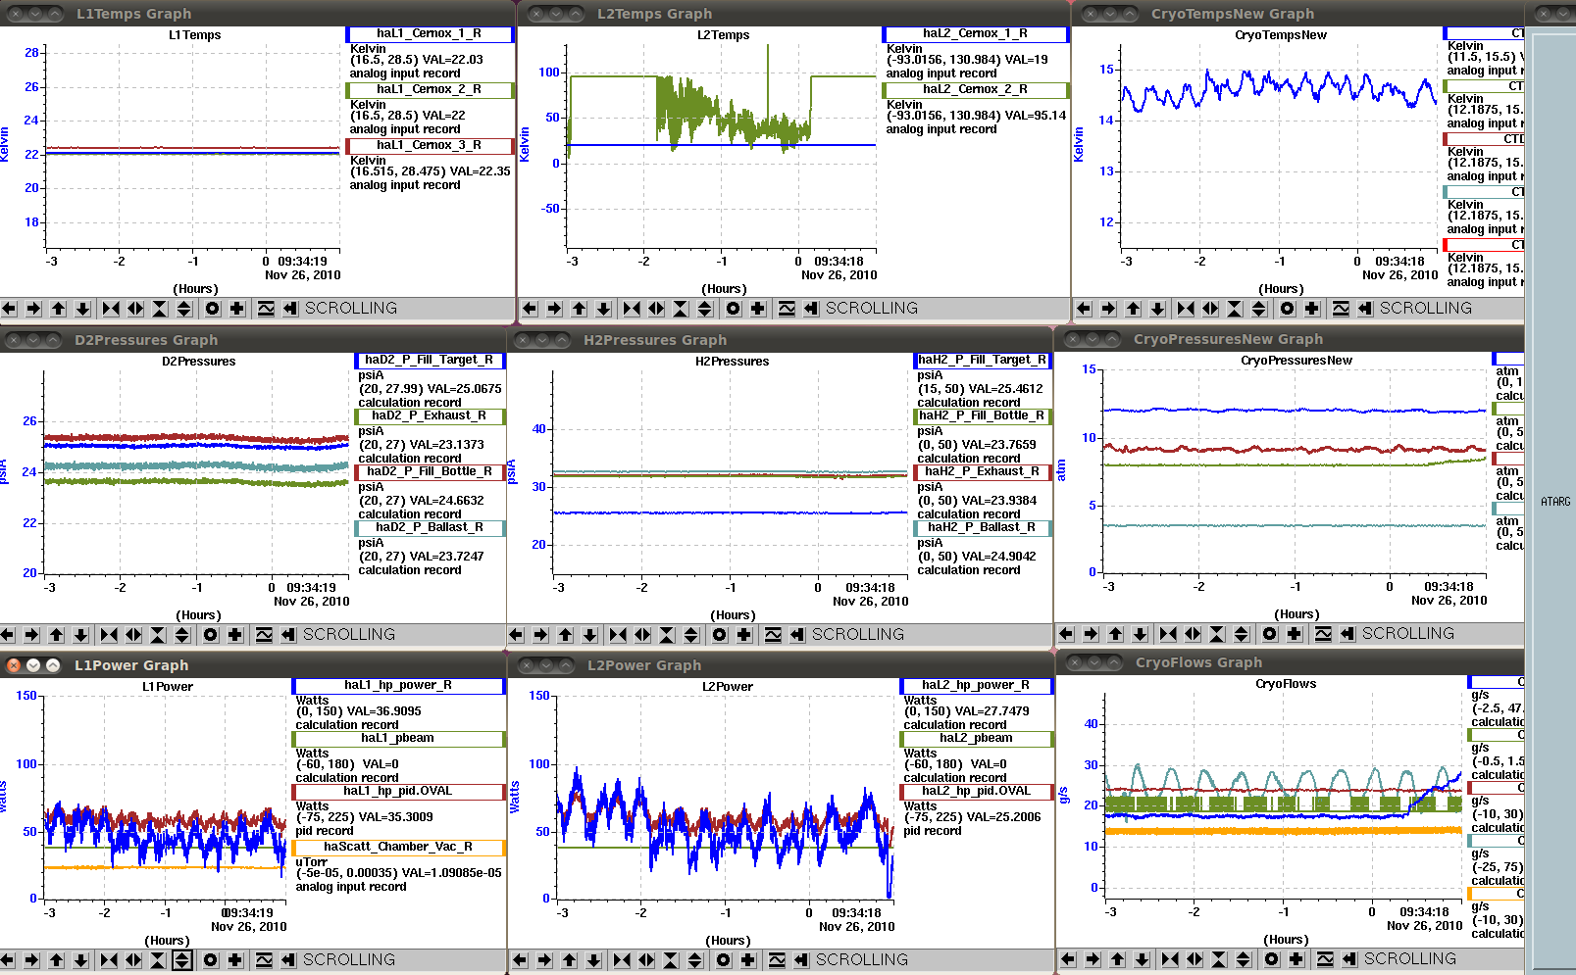Shift CryoFlows graph up with up arrow
Image resolution: width=1576 pixels, height=975 pixels.
(1117, 959)
